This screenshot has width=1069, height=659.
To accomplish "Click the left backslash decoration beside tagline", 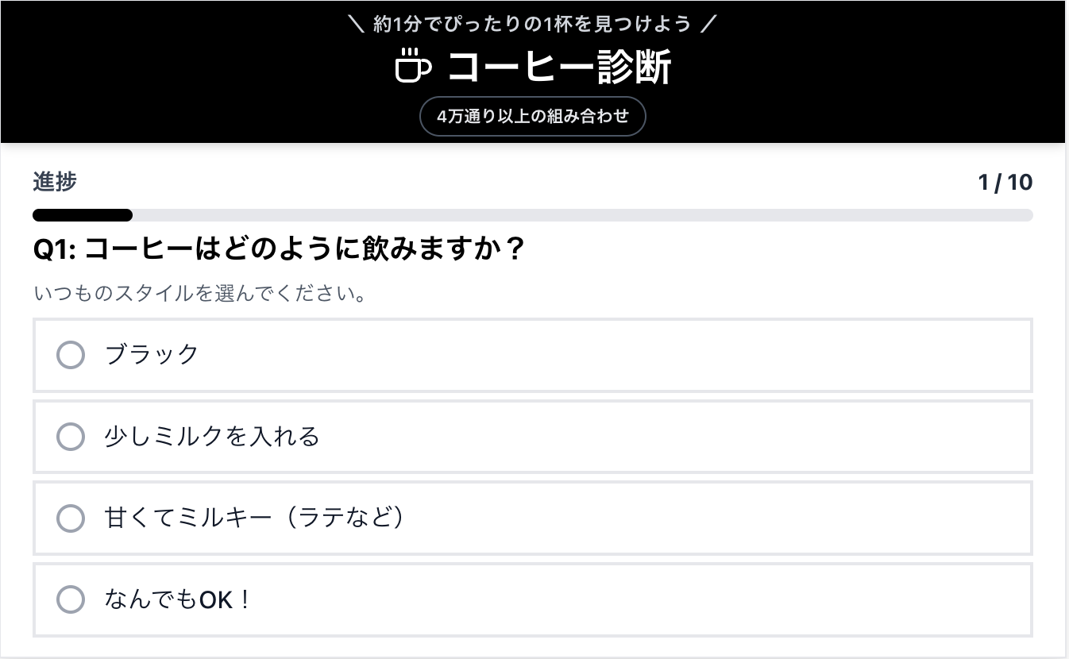I will click(357, 24).
